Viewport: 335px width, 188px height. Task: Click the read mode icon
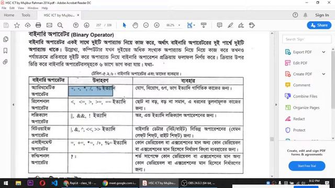pos(204,26)
